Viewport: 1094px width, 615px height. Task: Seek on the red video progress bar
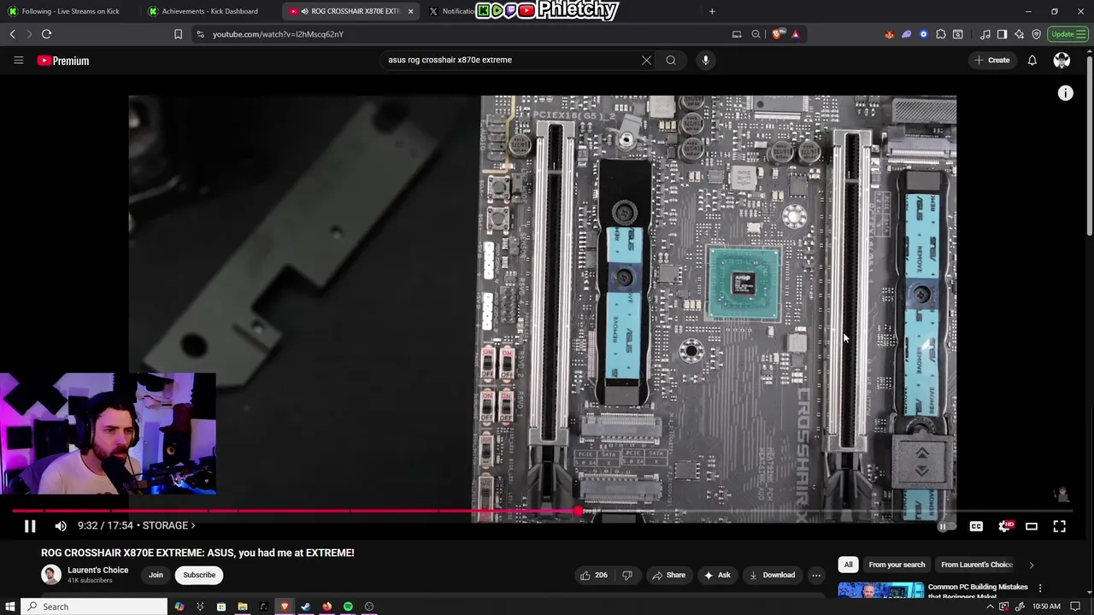[x=295, y=511]
